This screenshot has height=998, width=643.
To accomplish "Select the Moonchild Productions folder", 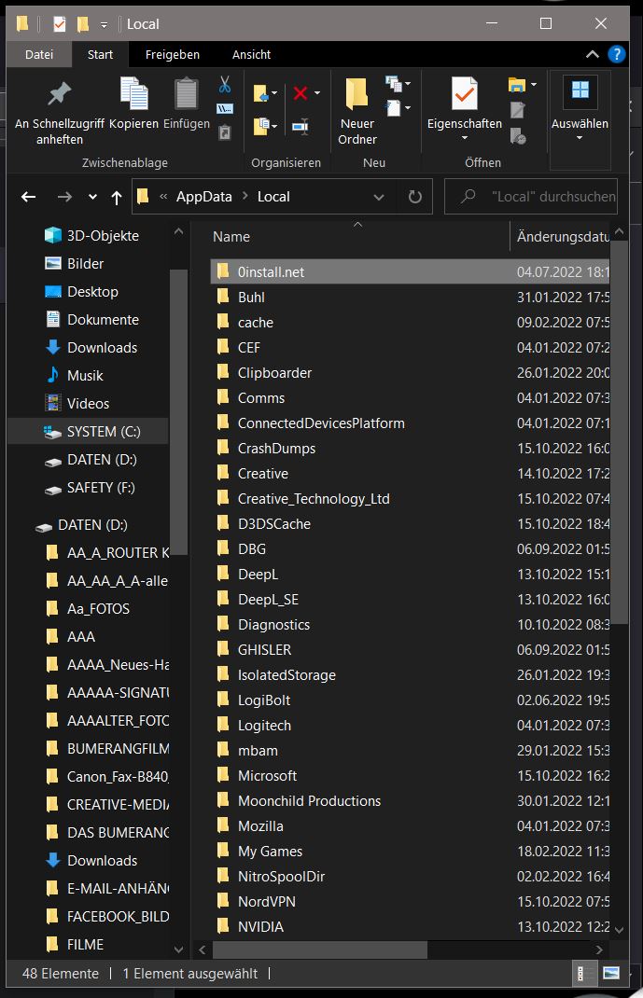I will click(410, 800).
